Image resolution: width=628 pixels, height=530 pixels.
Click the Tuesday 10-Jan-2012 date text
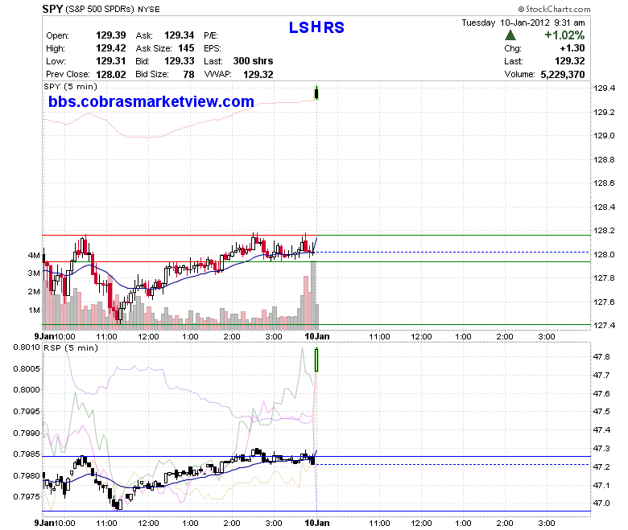click(x=506, y=23)
